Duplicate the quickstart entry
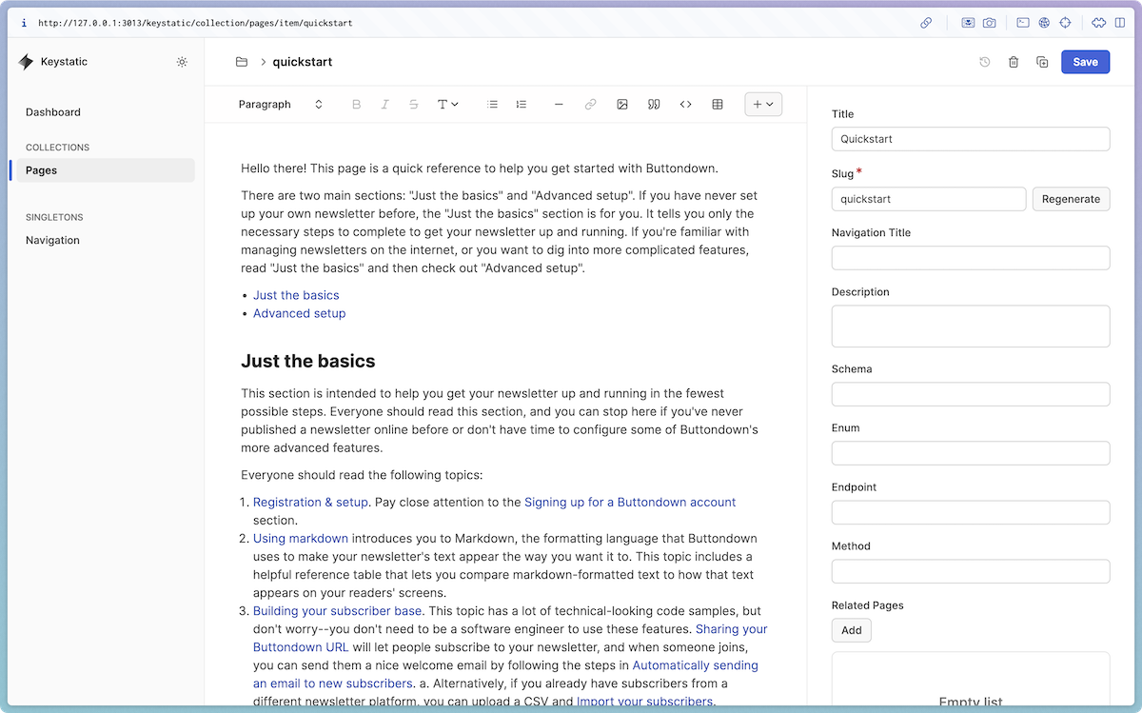The width and height of the screenshot is (1142, 713). click(1041, 61)
